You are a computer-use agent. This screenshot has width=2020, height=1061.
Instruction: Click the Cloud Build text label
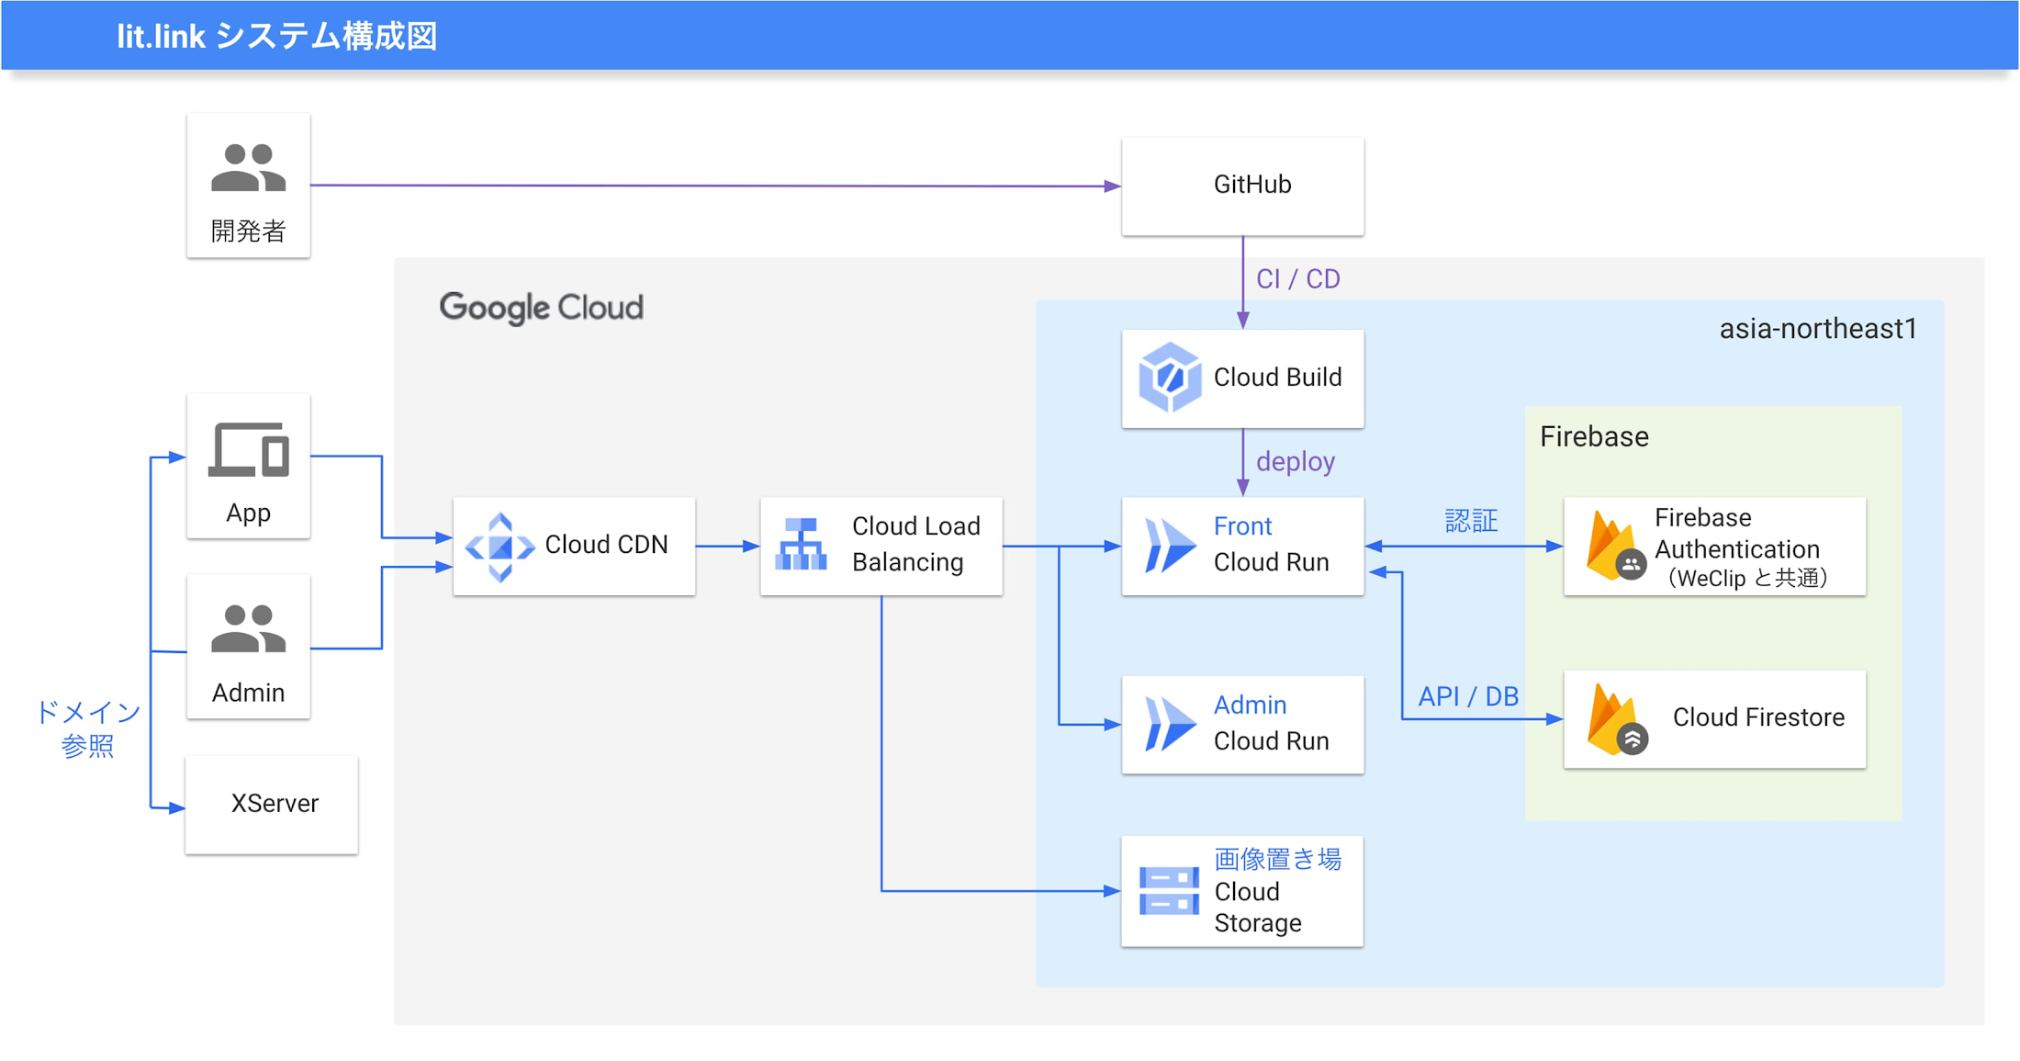1277,377
